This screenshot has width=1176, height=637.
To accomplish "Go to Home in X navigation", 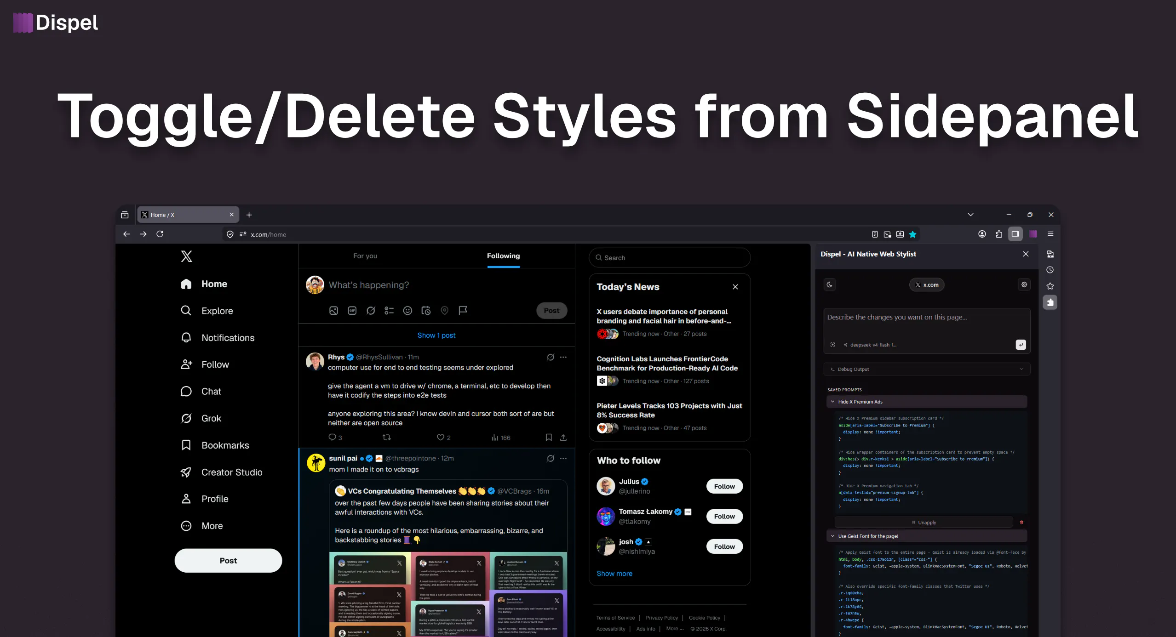I will click(x=204, y=284).
